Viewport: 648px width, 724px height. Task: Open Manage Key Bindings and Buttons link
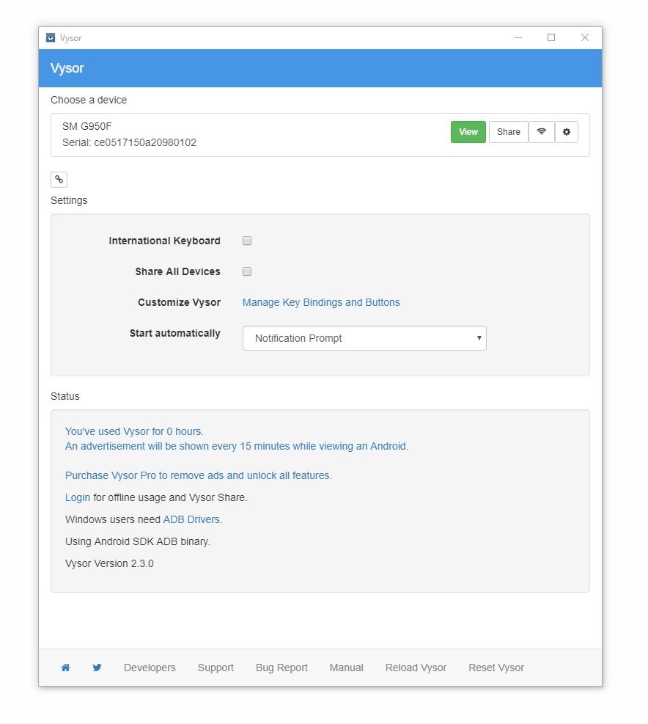(x=321, y=302)
